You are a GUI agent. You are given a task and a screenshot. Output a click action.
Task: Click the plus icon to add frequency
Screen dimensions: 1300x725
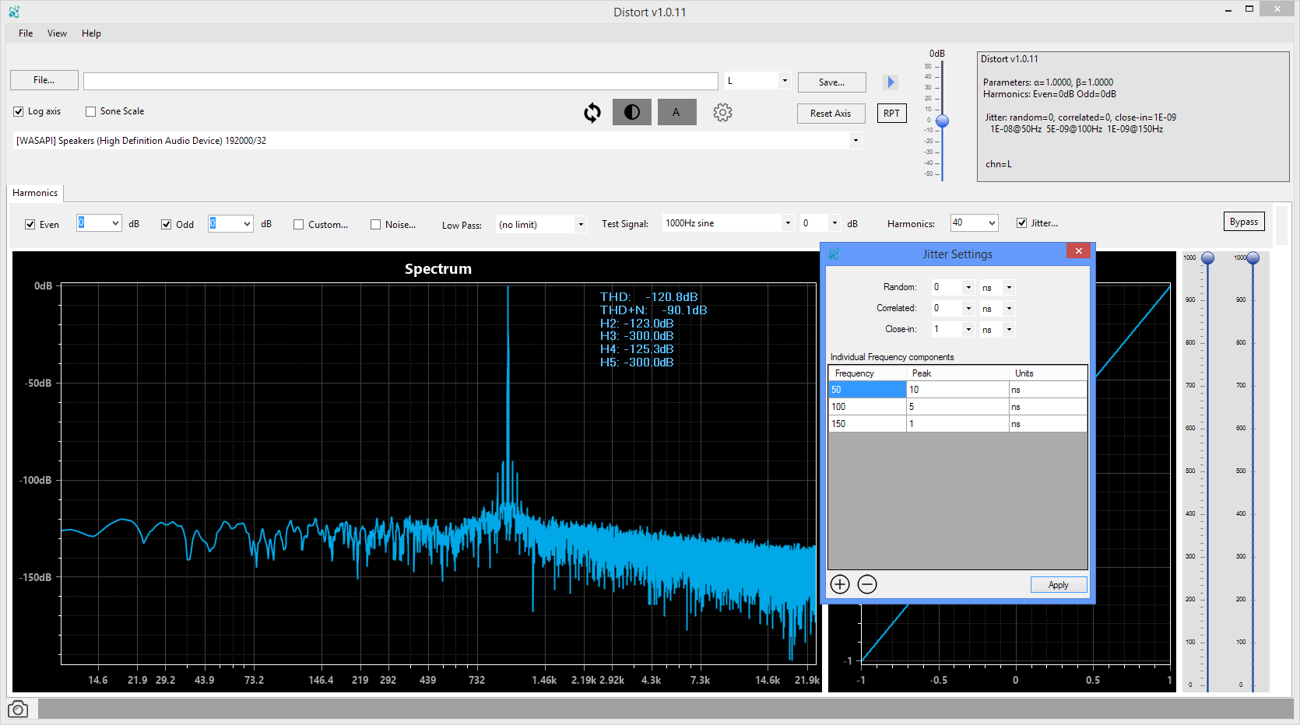pyautogui.click(x=840, y=584)
